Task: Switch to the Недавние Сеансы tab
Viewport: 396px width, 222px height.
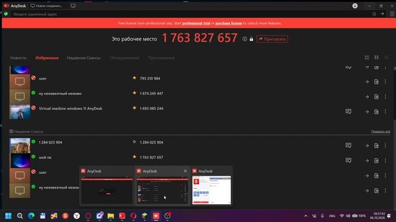Action: coord(84,58)
